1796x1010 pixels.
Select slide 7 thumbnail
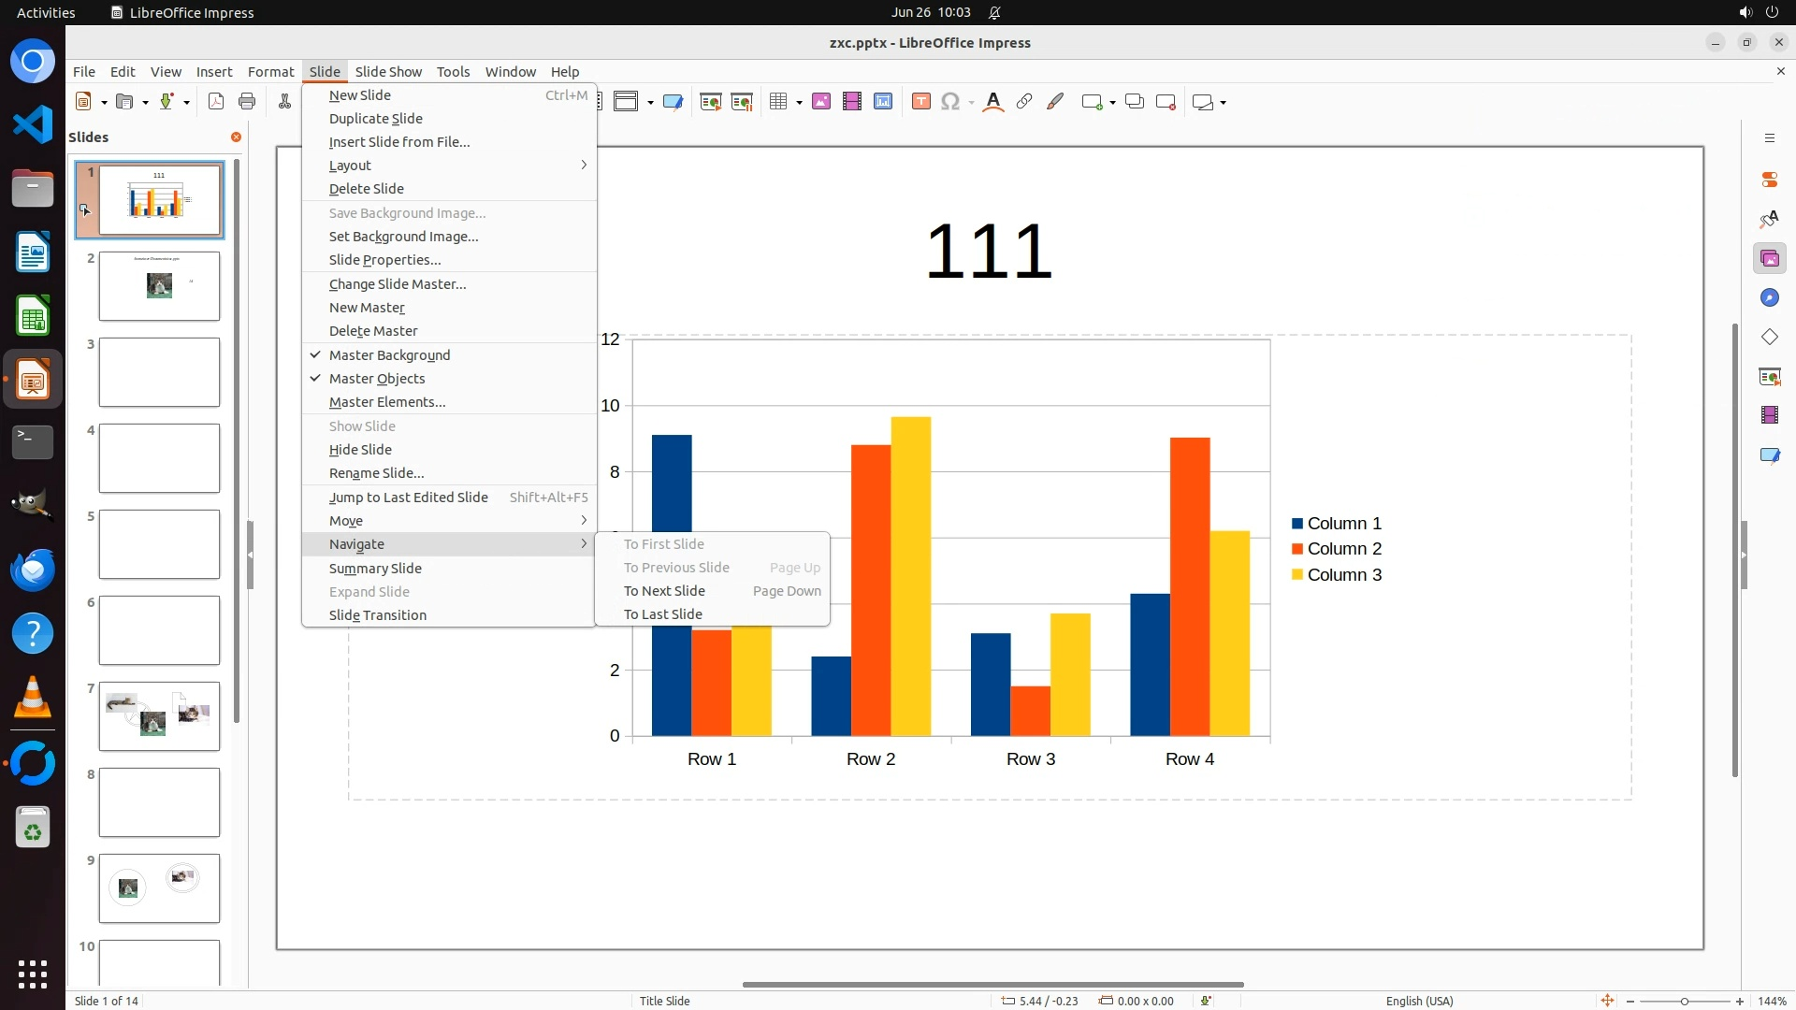(x=159, y=716)
